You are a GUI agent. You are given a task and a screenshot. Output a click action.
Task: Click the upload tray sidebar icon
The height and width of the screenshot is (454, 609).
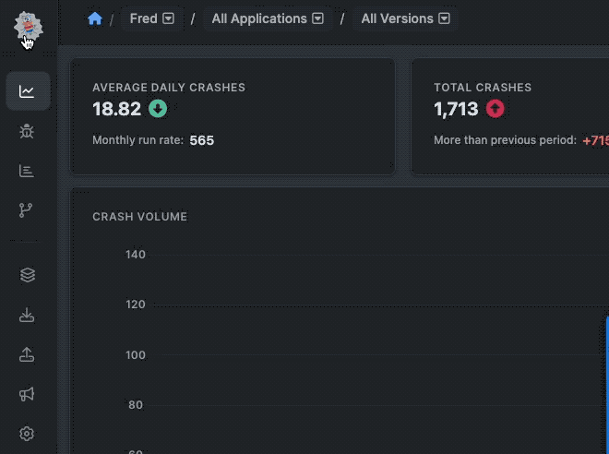(27, 355)
